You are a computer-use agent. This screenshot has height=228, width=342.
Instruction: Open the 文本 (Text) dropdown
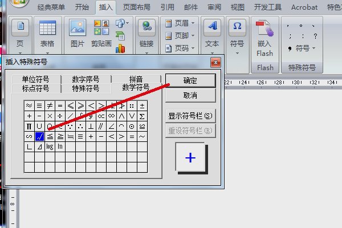point(212,36)
